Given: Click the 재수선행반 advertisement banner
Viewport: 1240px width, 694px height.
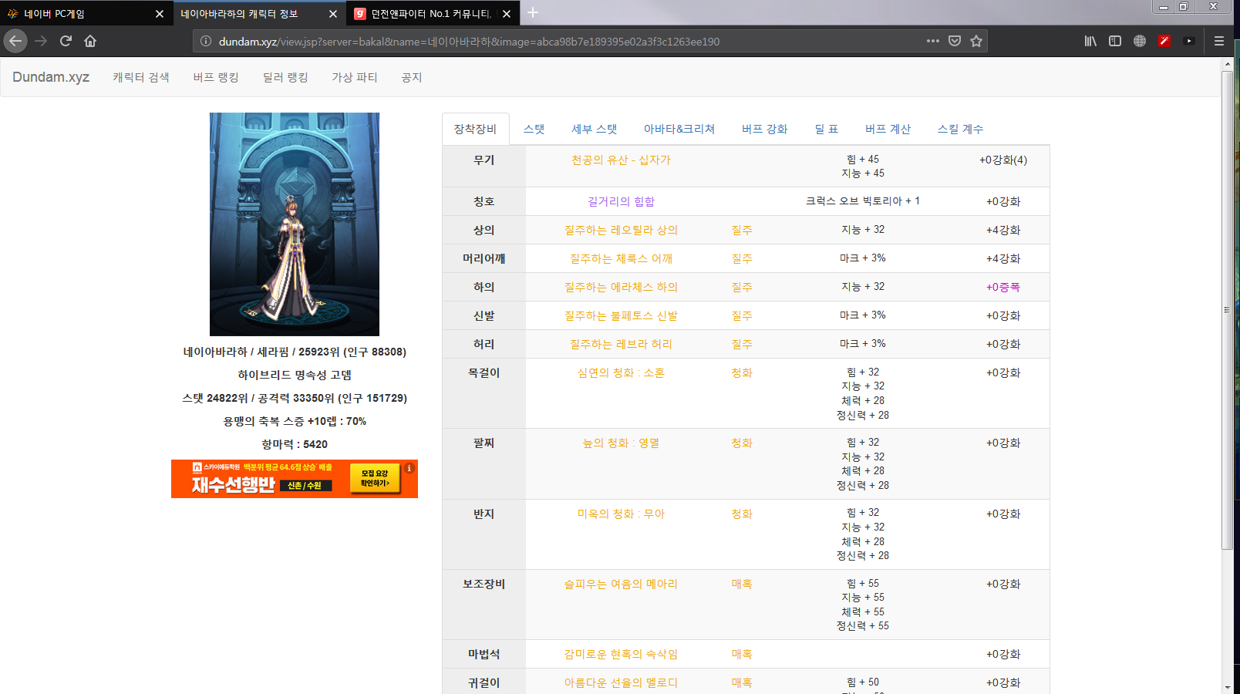Looking at the screenshot, I should click(x=295, y=479).
